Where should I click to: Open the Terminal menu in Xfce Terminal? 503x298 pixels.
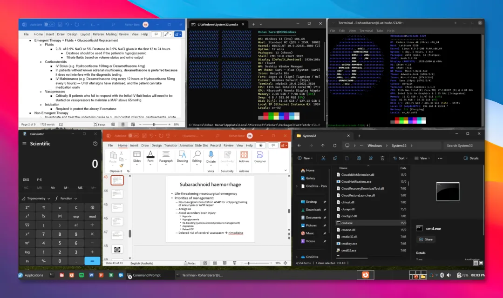[366, 31]
